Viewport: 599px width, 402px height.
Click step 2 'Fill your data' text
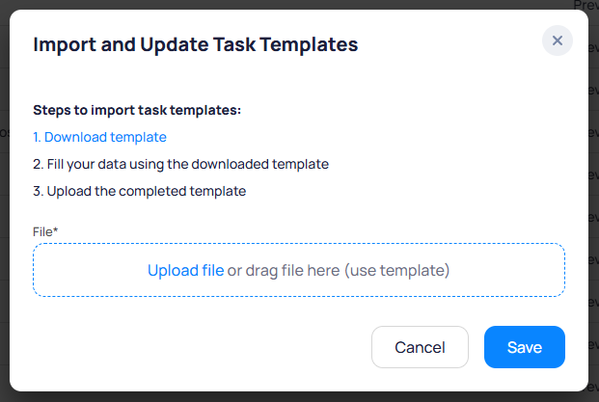[x=180, y=164]
